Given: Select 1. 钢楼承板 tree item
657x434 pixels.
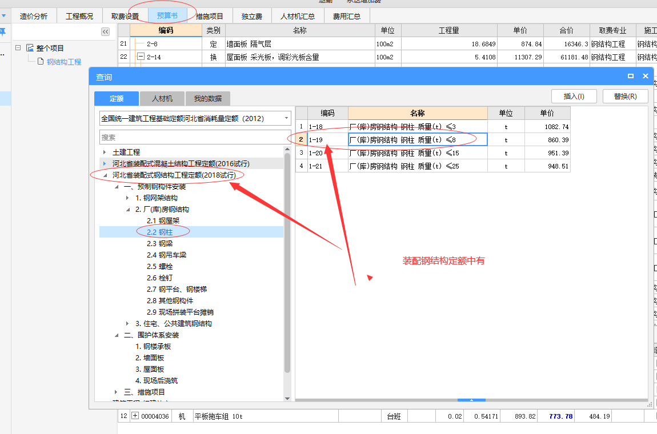Looking at the screenshot, I should point(153,347).
